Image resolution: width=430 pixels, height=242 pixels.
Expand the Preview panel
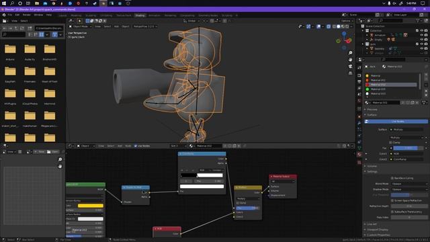point(372,110)
